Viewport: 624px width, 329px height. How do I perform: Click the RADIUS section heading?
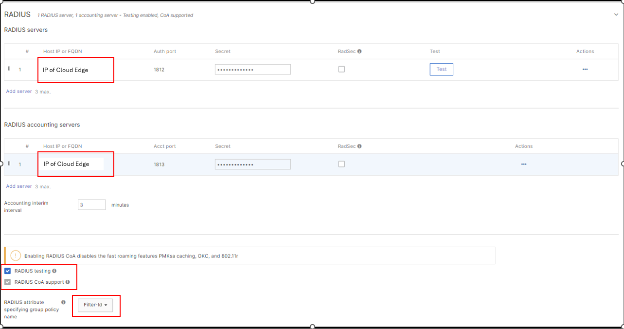pos(18,15)
